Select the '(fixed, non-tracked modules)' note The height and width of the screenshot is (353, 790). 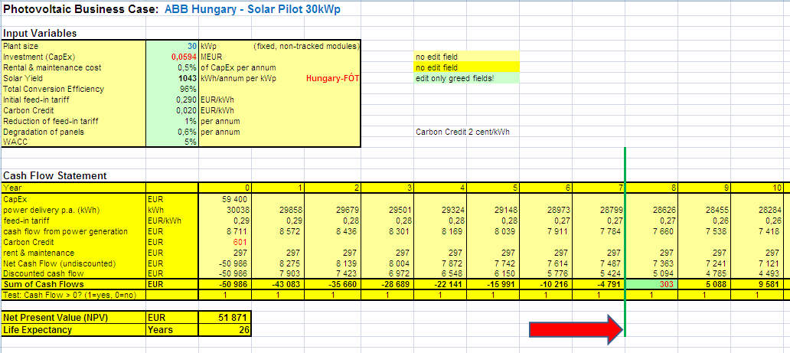306,47
